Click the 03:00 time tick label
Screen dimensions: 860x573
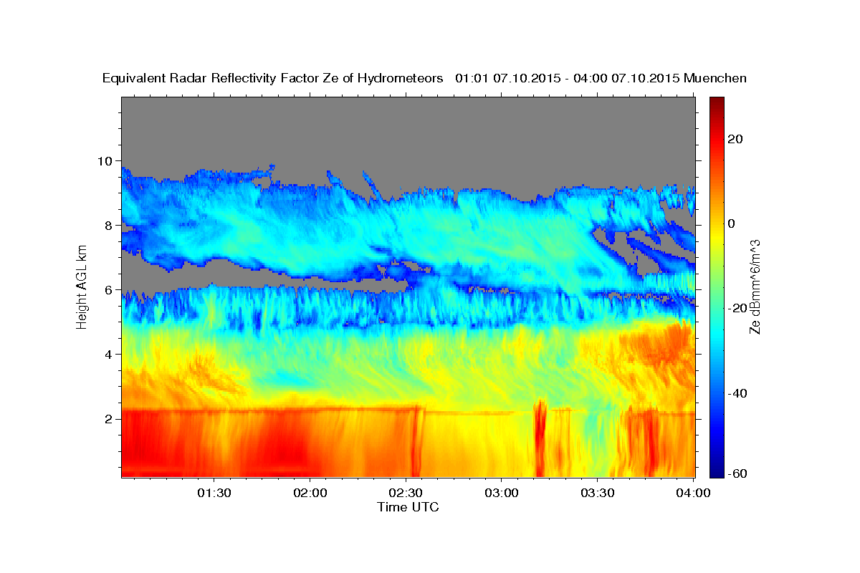(502, 493)
